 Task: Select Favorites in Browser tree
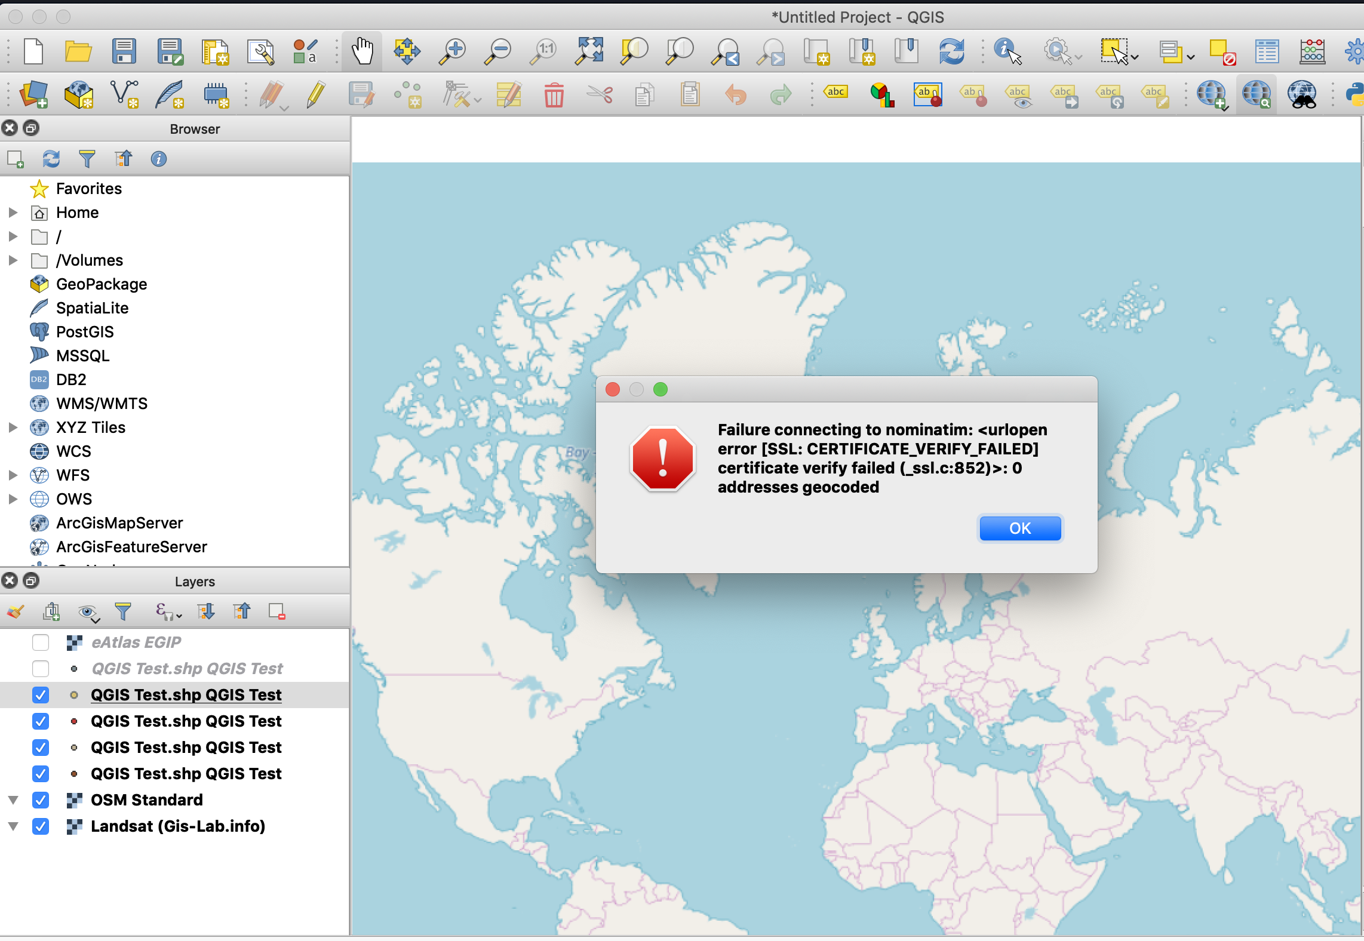point(89,189)
